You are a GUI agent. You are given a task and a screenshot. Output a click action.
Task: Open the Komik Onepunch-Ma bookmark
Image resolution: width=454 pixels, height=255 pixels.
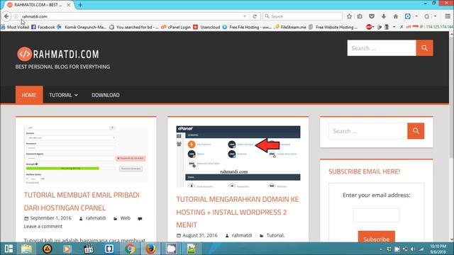82,27
